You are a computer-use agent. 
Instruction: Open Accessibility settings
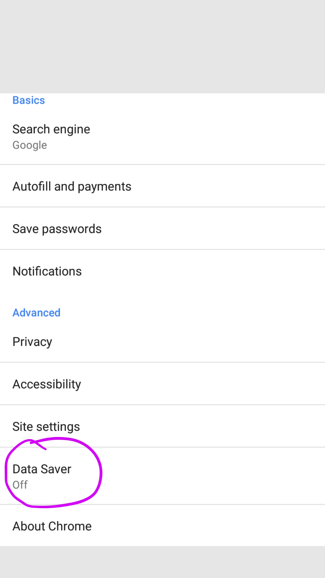tap(47, 384)
